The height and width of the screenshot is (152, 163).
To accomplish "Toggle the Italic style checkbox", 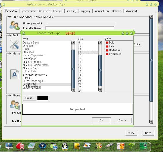I will pyautogui.click(x=107, y=46).
